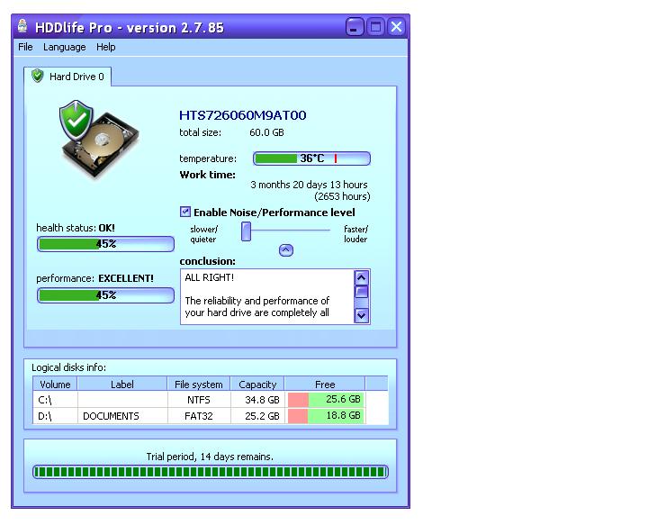Select the Hard Drive 0 tab
The image size is (648, 525).
tap(67, 77)
